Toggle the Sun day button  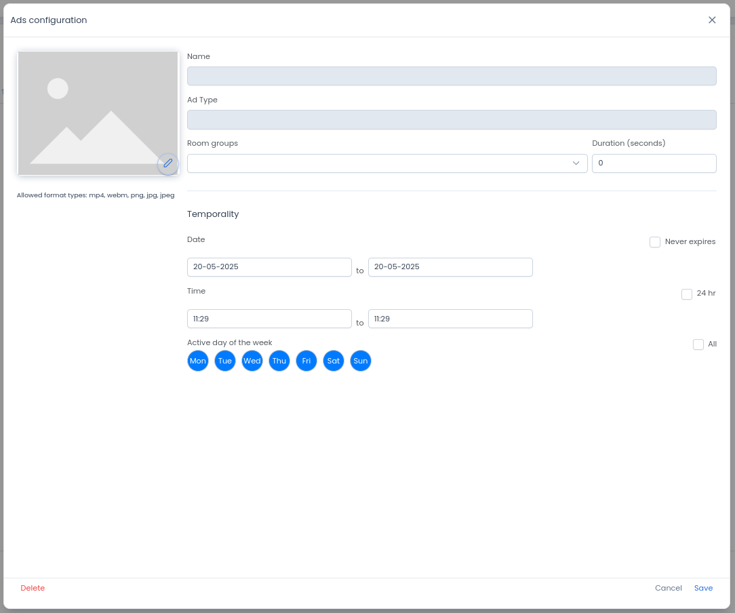pyautogui.click(x=361, y=361)
